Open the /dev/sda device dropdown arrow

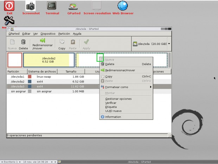169,44
